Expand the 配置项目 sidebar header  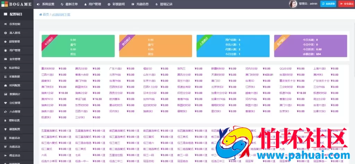click(17, 14)
